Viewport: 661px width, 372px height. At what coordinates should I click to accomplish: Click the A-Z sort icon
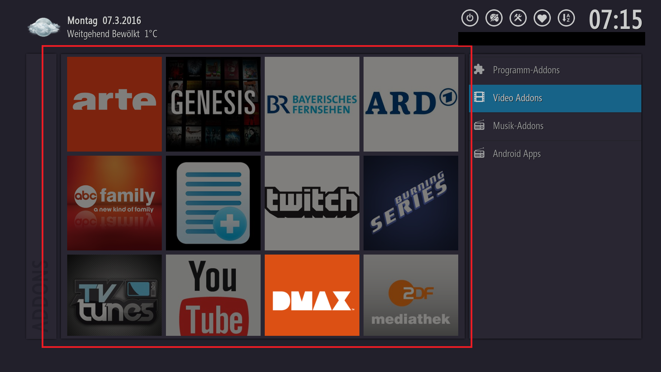pos(566,18)
